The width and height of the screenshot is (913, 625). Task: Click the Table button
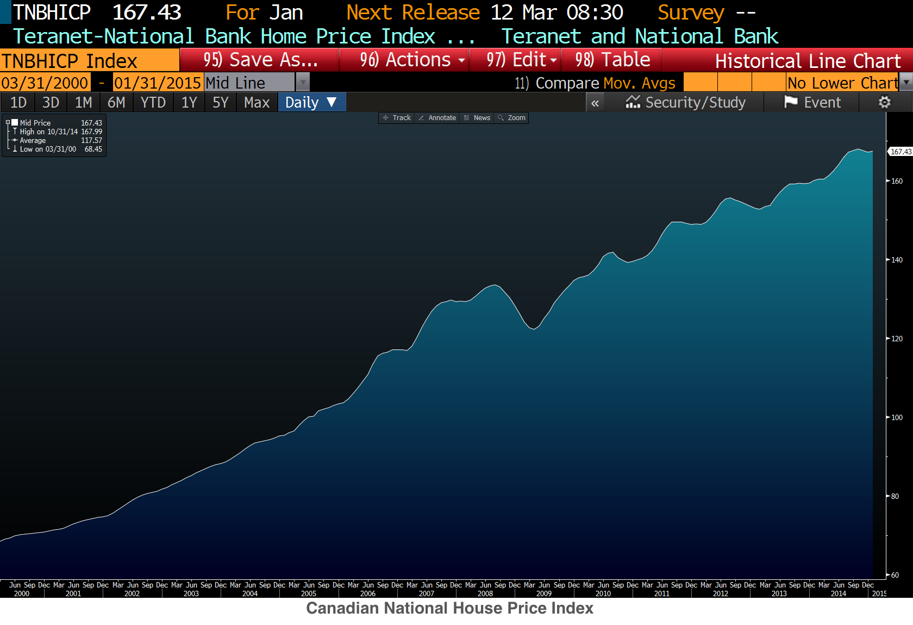(612, 60)
